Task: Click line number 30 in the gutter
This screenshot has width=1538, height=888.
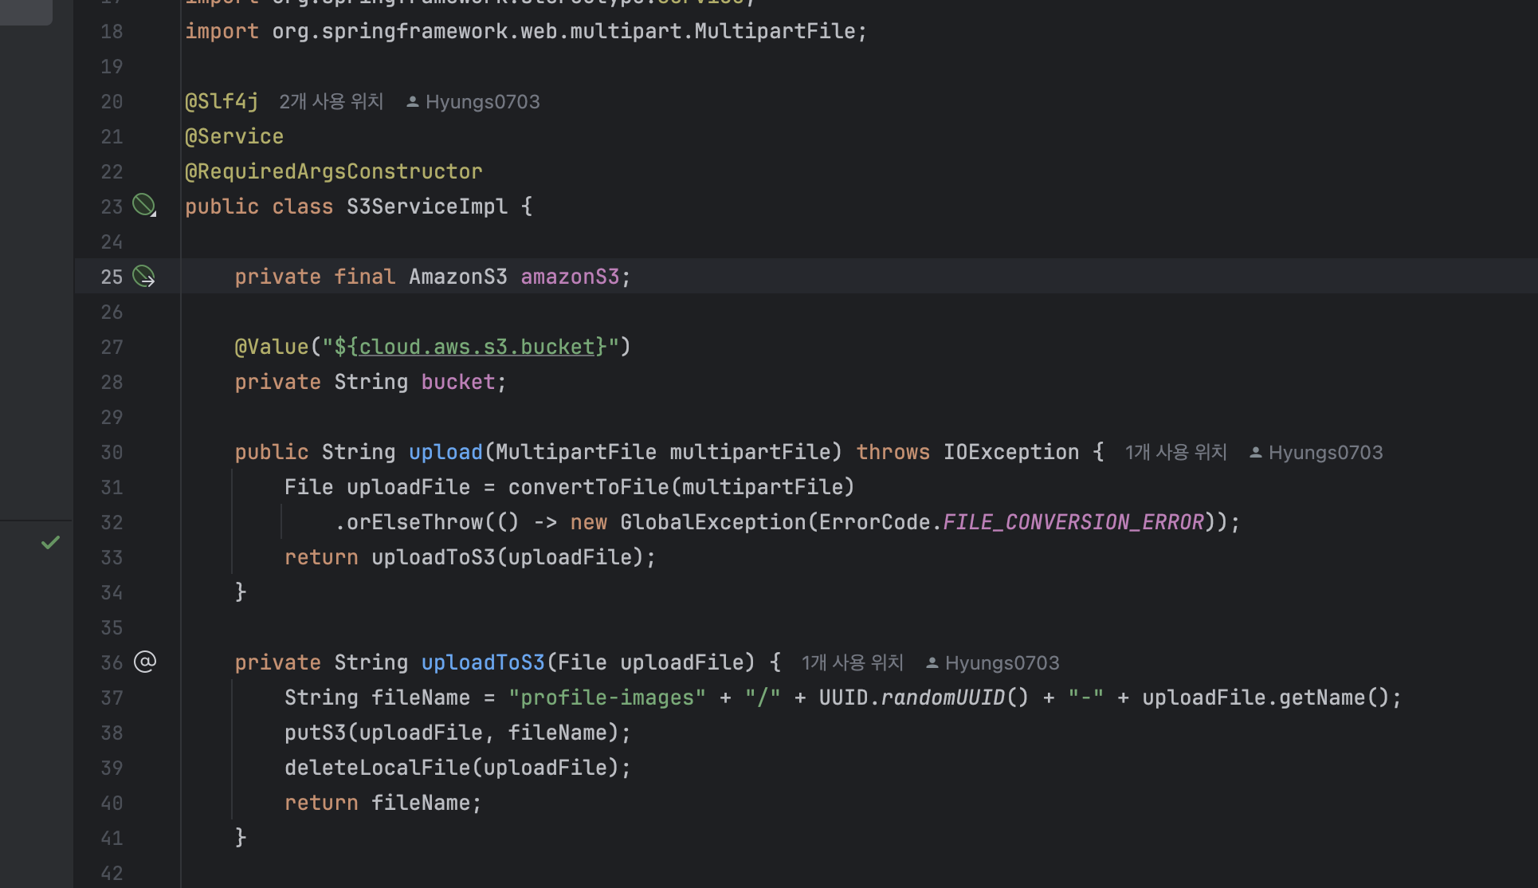Action: tap(112, 453)
